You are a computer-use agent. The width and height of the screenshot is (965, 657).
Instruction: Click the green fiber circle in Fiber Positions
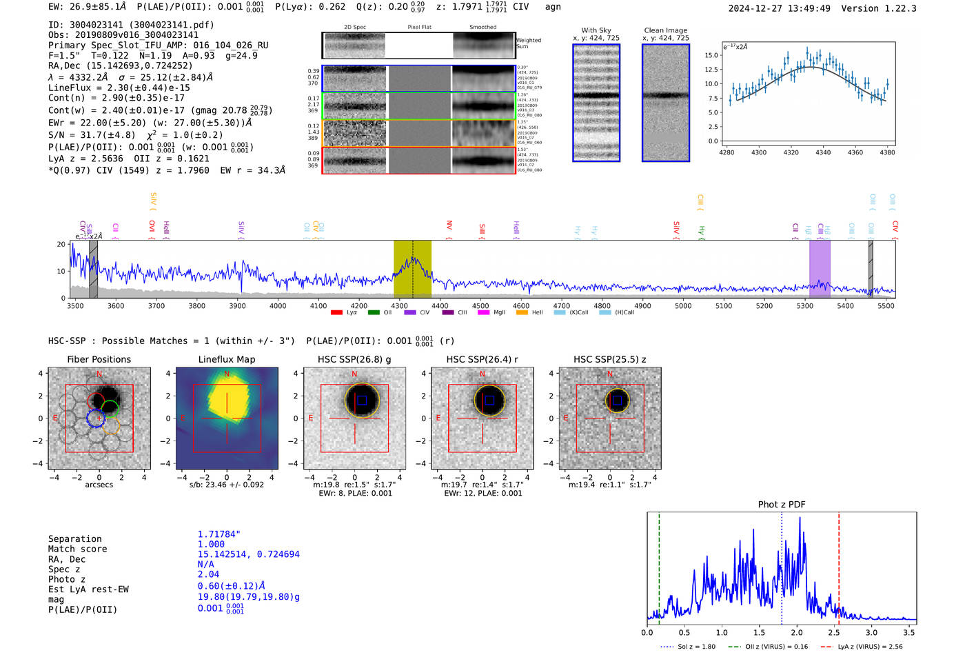[x=110, y=410]
